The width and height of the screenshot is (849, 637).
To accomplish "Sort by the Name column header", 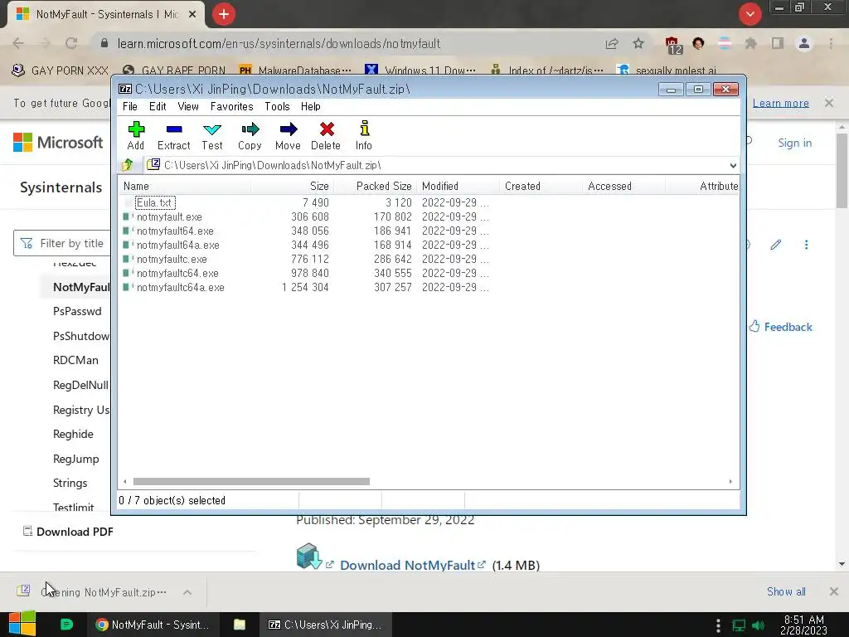I will coord(185,187).
